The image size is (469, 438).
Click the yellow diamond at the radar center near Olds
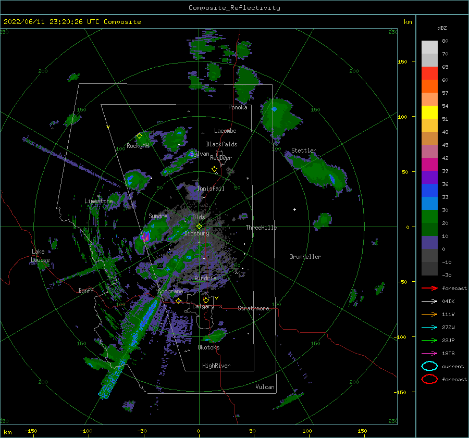(199, 227)
